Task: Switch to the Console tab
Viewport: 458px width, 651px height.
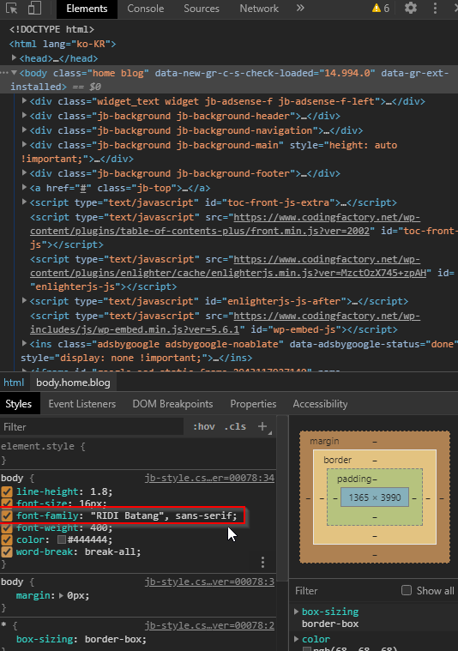Action: point(145,9)
